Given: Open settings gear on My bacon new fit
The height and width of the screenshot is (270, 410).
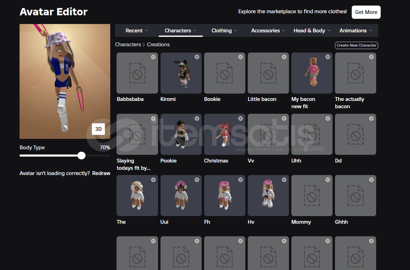Looking at the screenshot, I should [328, 57].
